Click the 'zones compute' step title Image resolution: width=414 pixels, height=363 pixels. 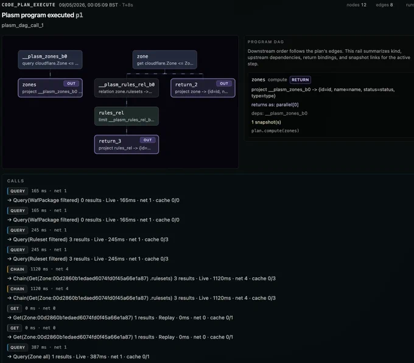269,80
